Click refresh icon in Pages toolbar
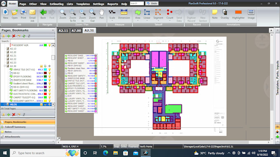The image size is (280, 157). pos(24,36)
